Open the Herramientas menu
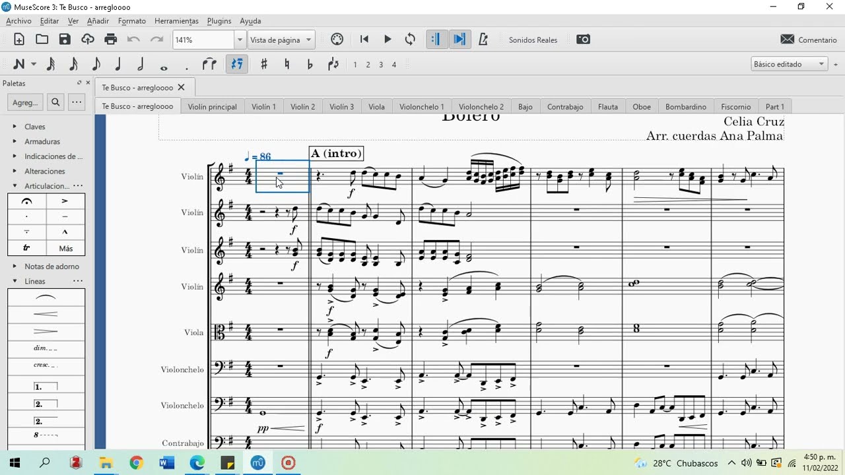 (x=176, y=21)
